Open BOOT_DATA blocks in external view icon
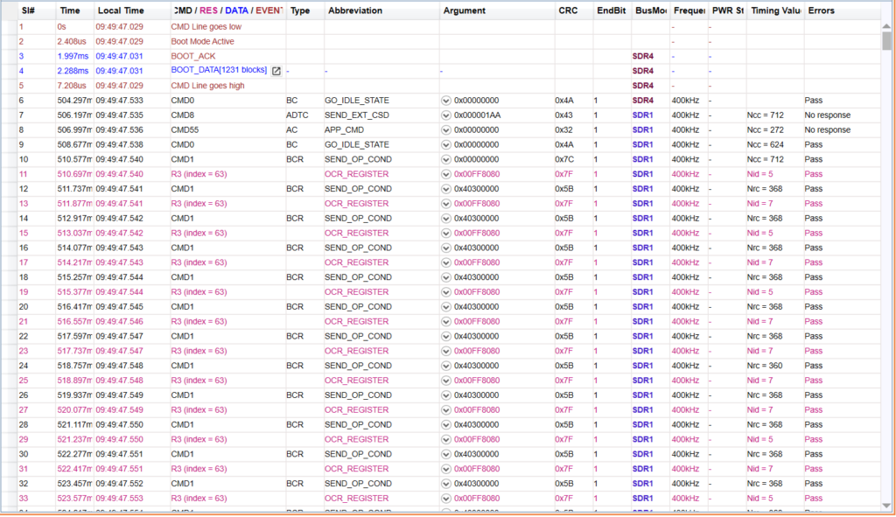Screen dimensions: 896x517 pos(276,71)
